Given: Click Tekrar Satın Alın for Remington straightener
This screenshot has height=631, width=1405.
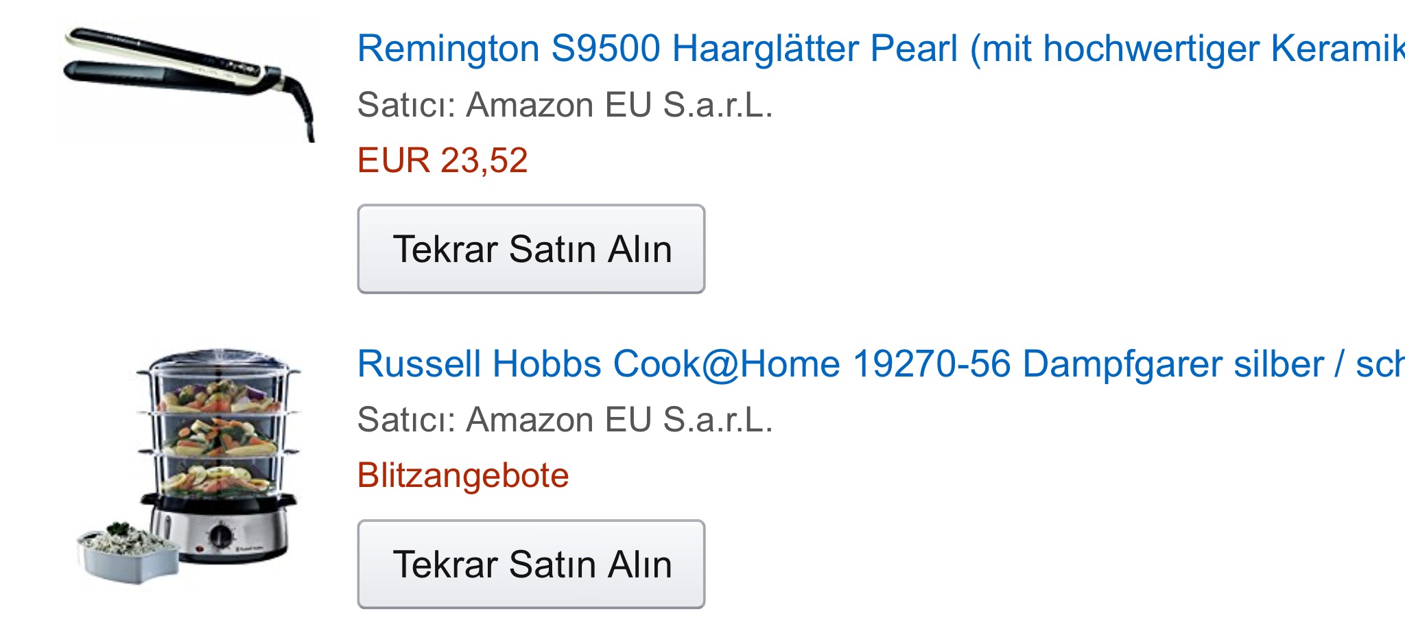Looking at the screenshot, I should point(531,249).
